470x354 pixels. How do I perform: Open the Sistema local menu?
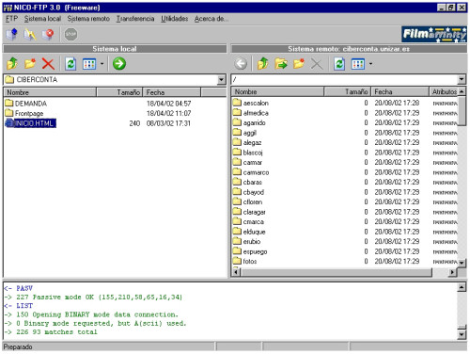coord(42,19)
